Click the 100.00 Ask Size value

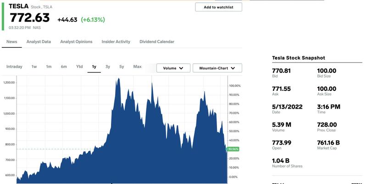coord(327,89)
